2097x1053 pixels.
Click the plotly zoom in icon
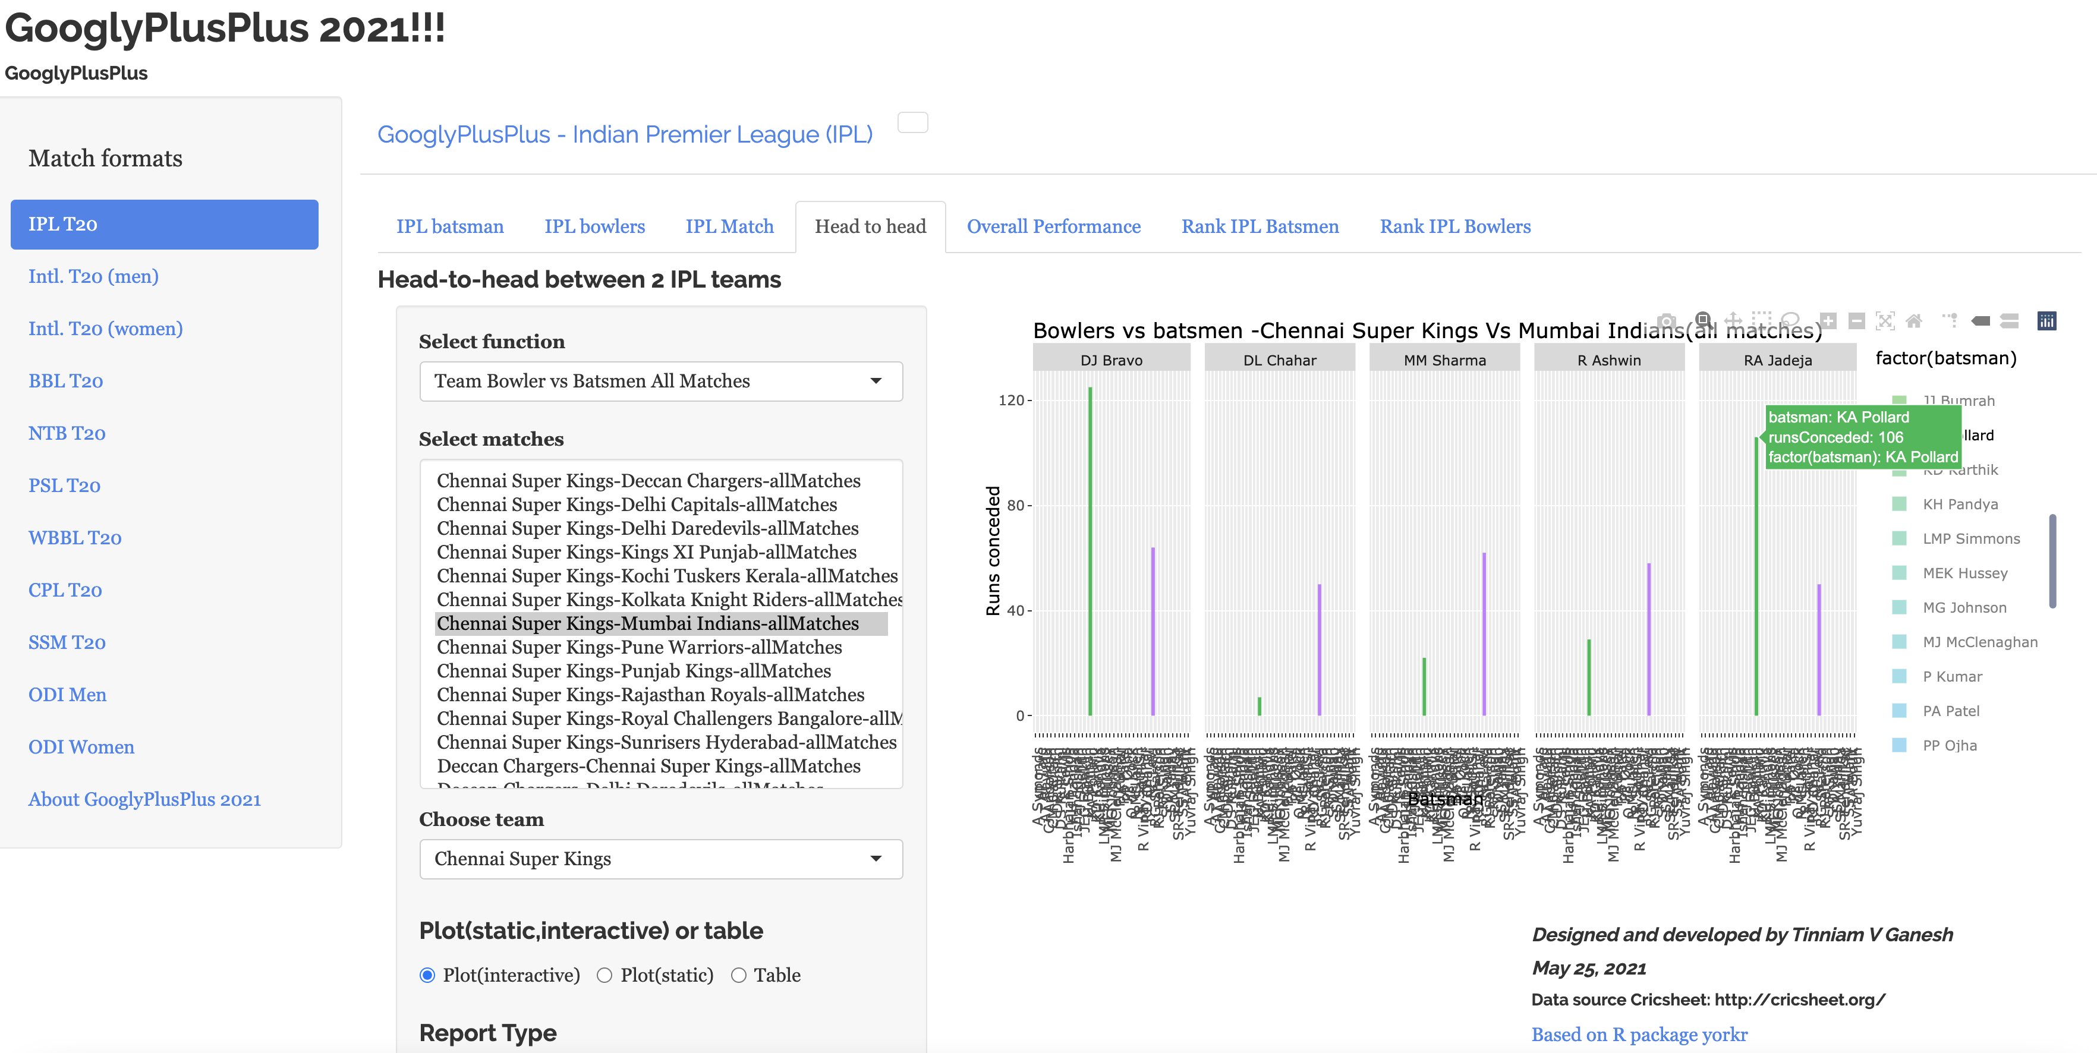click(1828, 321)
